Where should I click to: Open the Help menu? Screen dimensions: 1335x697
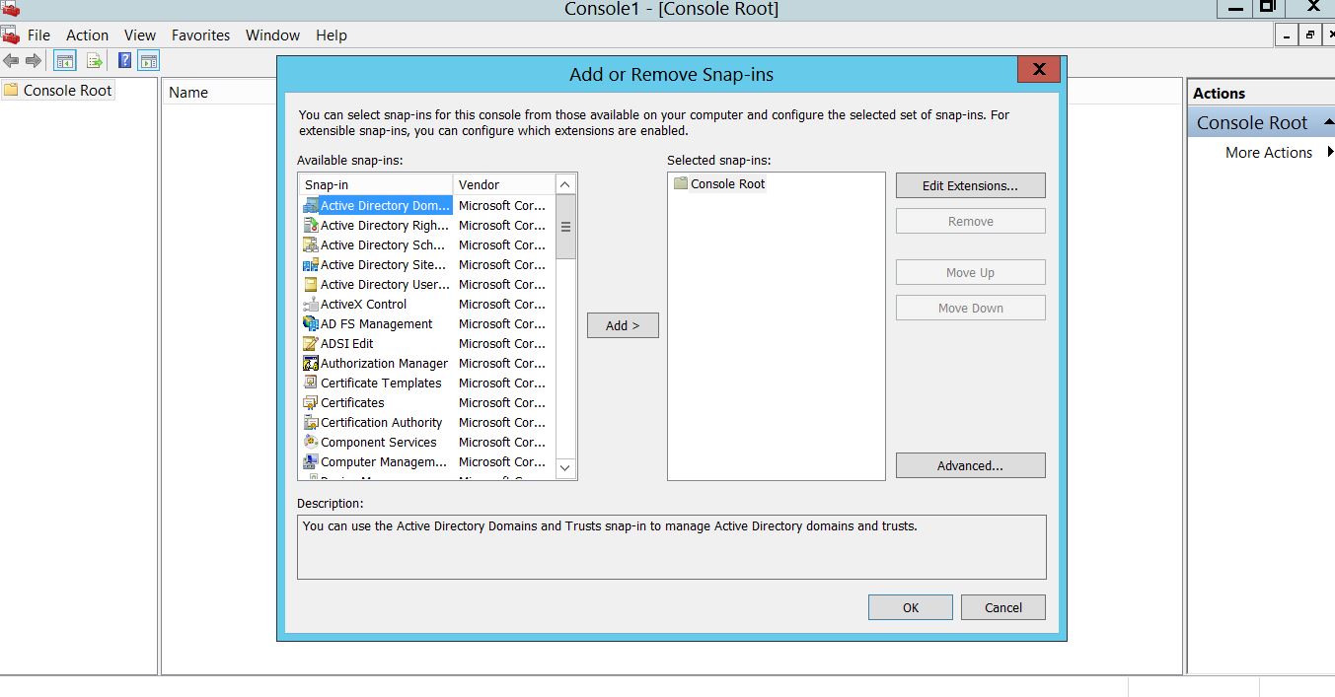[x=332, y=35]
